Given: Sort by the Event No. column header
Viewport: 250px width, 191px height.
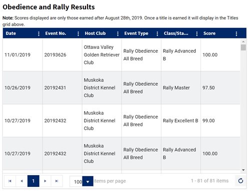Looking at the screenshot, I should click(55, 33).
